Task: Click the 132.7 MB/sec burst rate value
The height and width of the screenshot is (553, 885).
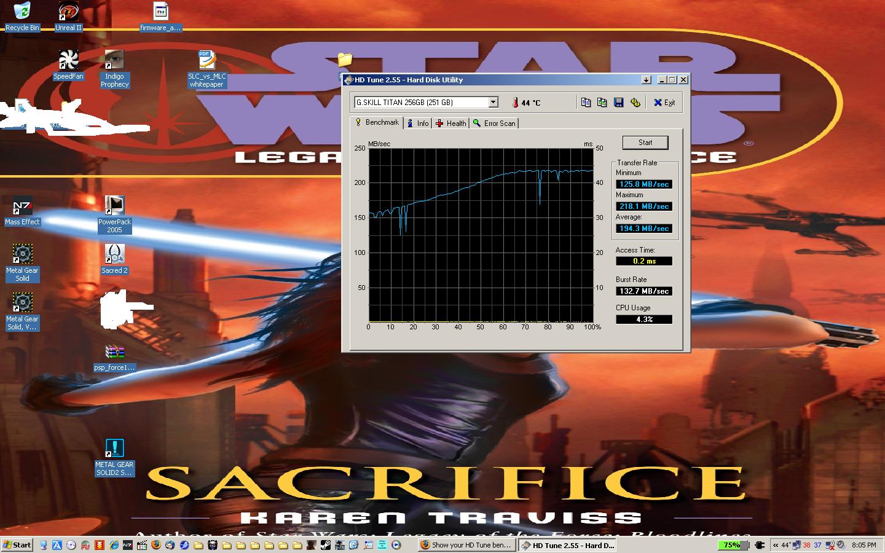Action: (644, 291)
